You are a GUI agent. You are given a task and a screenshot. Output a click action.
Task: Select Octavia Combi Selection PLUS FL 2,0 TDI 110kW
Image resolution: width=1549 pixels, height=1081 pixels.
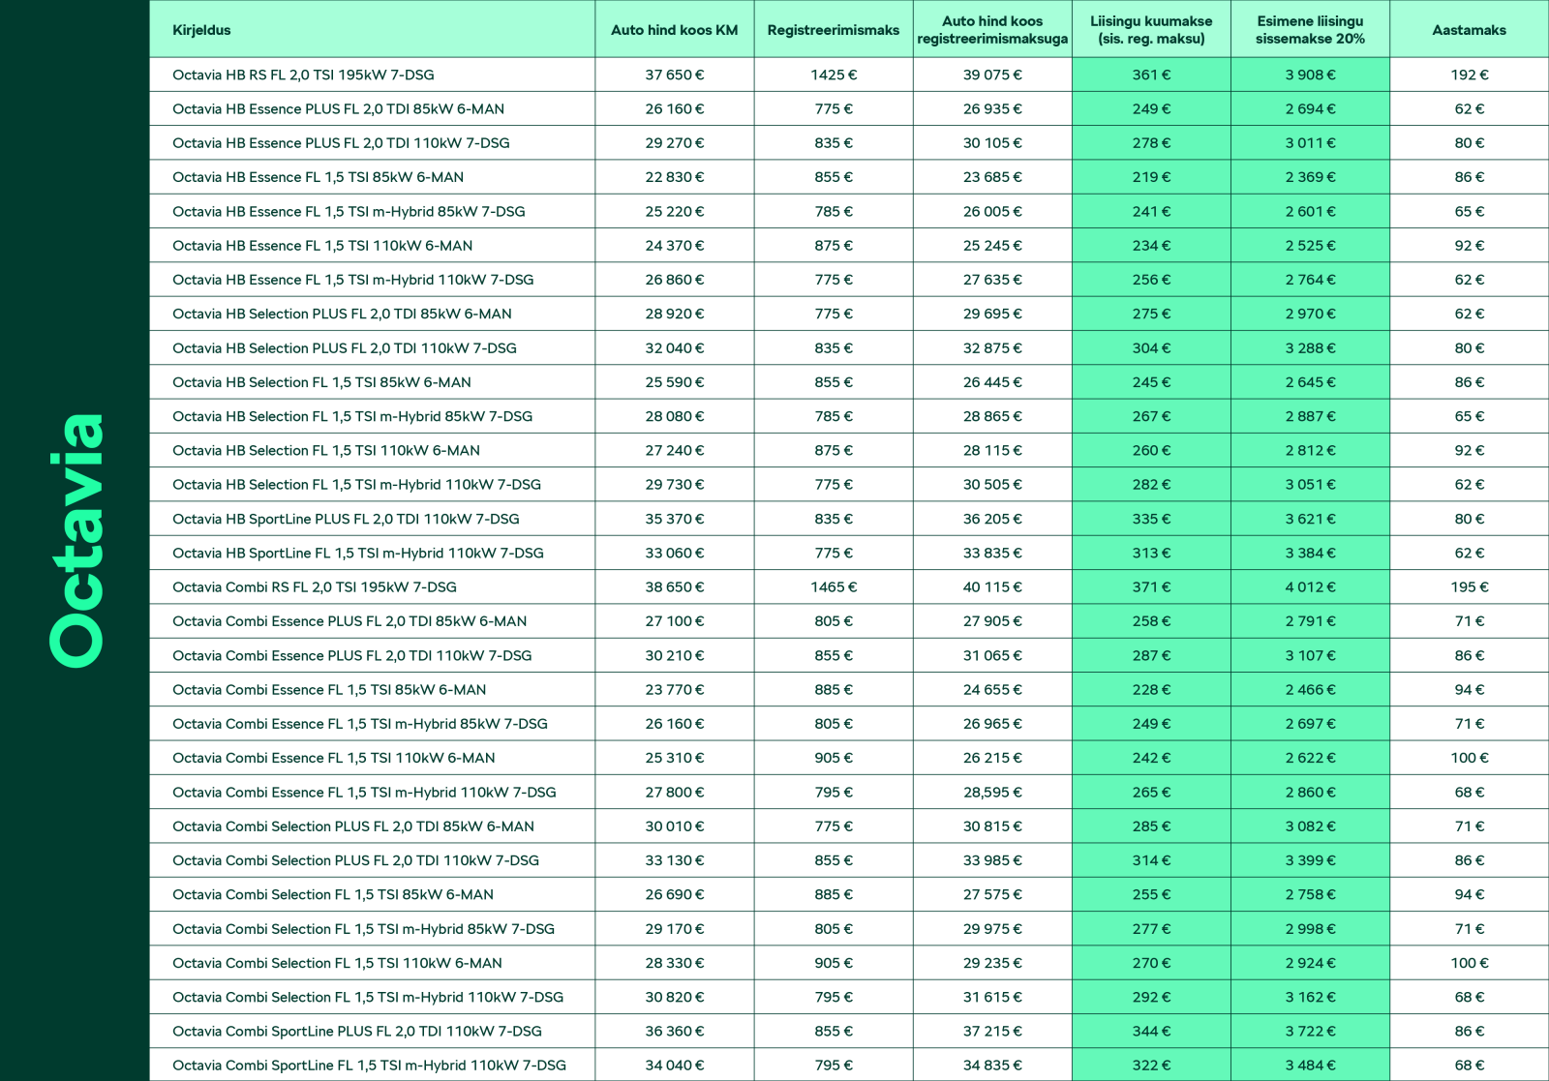pyautogui.click(x=355, y=860)
